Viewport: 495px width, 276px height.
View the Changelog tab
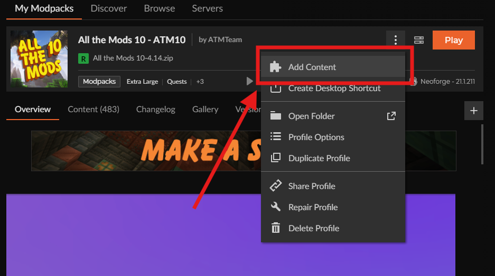tap(156, 109)
